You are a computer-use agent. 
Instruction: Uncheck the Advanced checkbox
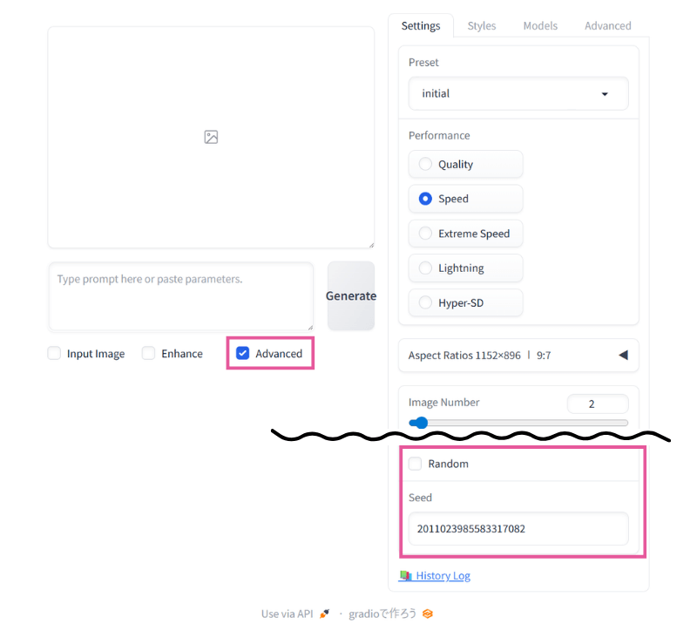(243, 354)
